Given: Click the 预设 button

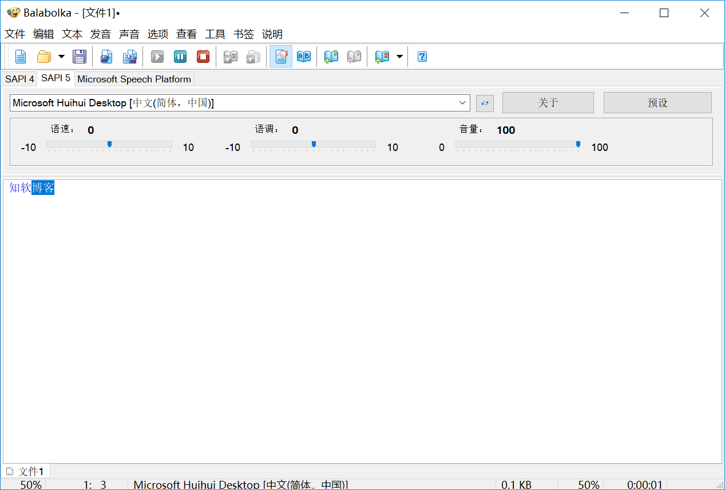Looking at the screenshot, I should tap(657, 103).
